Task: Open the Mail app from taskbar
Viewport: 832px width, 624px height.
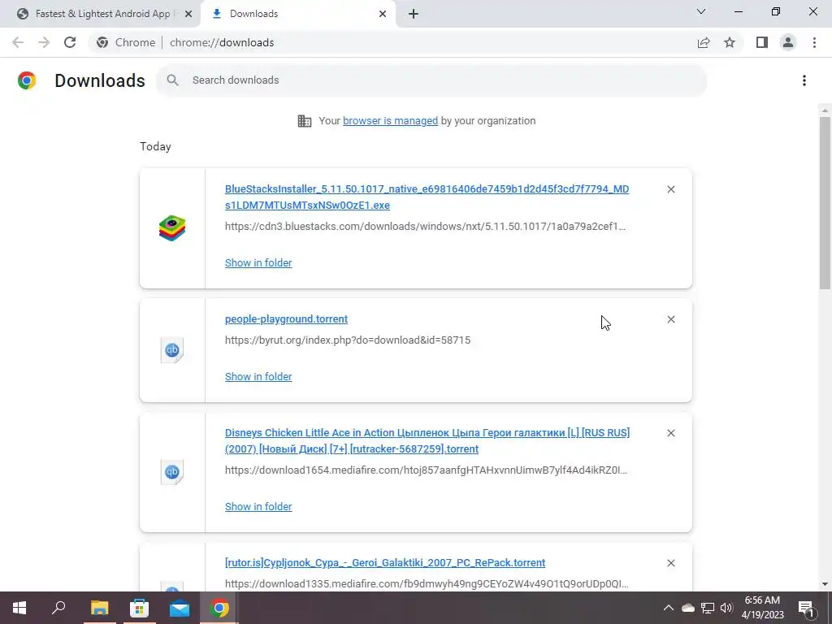Action: coord(180,608)
